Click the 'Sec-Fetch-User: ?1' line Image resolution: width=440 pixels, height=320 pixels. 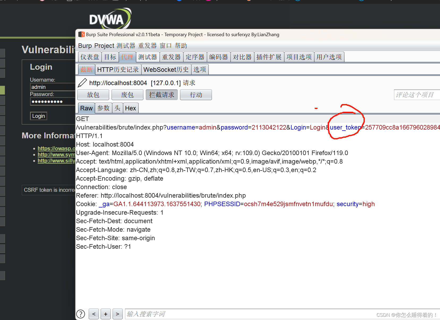click(103, 247)
